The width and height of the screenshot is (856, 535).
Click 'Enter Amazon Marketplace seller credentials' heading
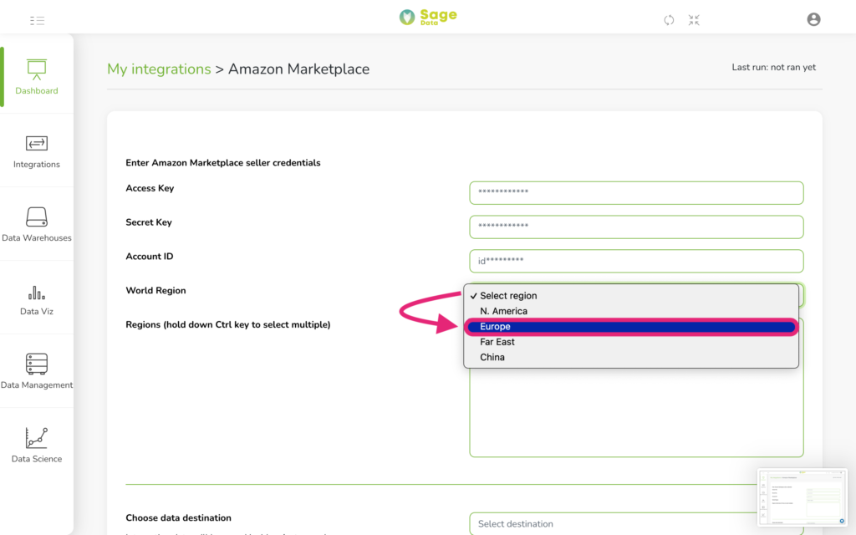point(222,163)
